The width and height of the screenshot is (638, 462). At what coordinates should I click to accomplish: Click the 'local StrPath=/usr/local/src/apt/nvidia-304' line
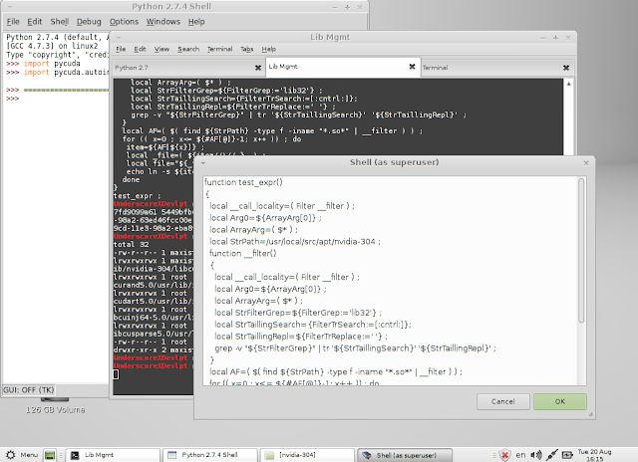click(295, 242)
